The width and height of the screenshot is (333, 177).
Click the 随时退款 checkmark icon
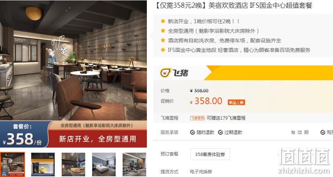click(192, 132)
